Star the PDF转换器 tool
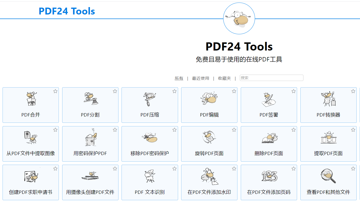This screenshot has height=203, width=360. (x=353, y=91)
